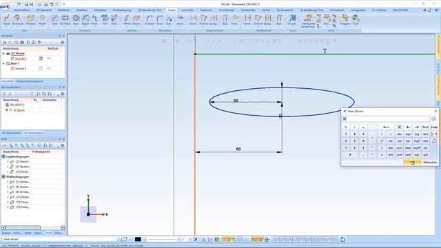The width and height of the screenshot is (441, 248).
Task: Expand the (3) constraint entry in HCM
Action: [8, 162]
